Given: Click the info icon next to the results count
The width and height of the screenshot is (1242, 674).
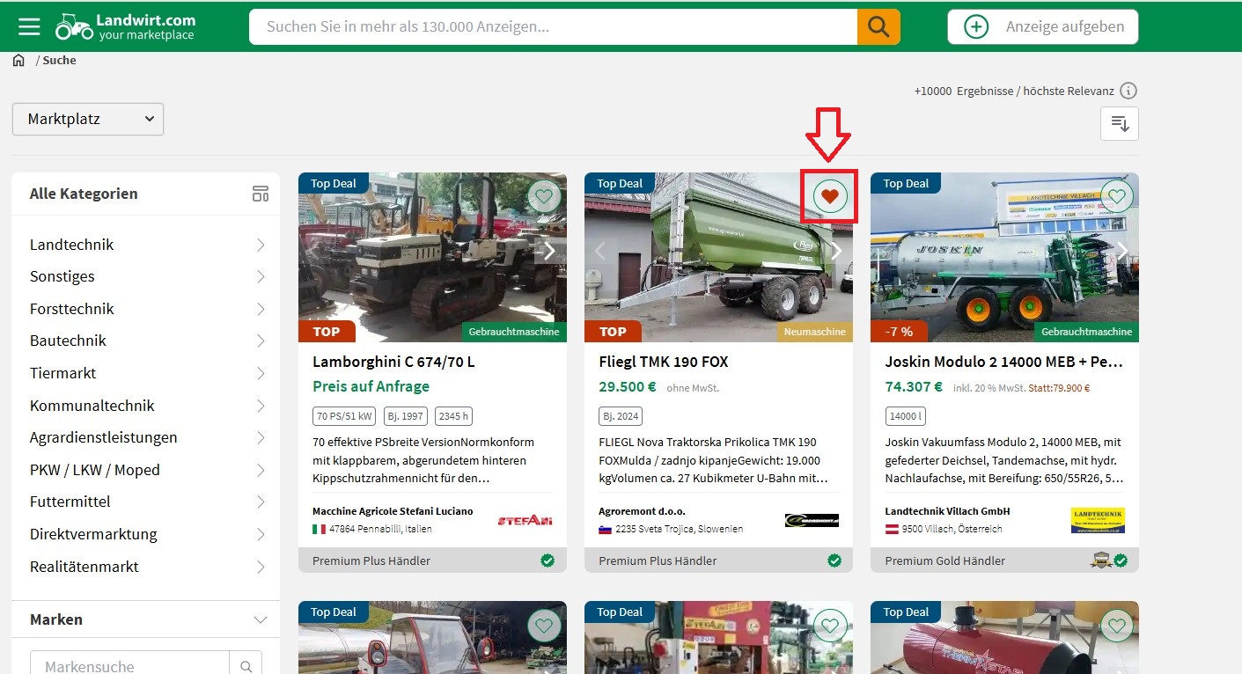Looking at the screenshot, I should pyautogui.click(x=1129, y=91).
